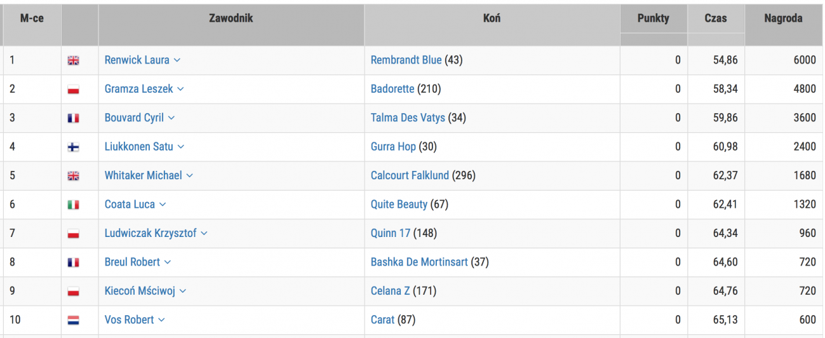Viewport: 825px width, 338px height.
Task: Expand details arrow for Ludwiczak Krzysztof
Action: coord(204,233)
